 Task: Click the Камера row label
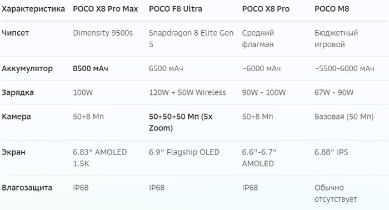[16, 117]
